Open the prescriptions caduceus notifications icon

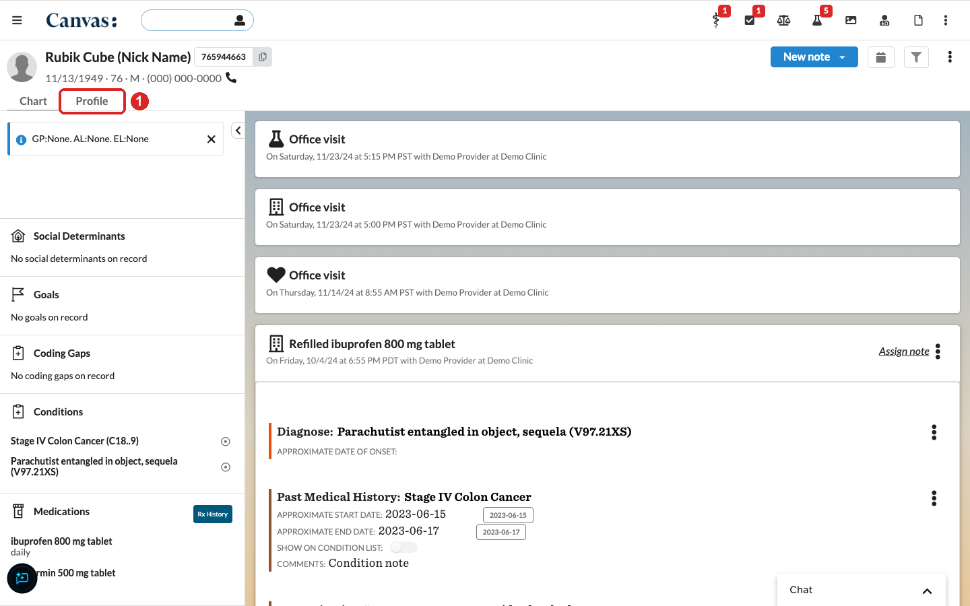pyautogui.click(x=716, y=20)
